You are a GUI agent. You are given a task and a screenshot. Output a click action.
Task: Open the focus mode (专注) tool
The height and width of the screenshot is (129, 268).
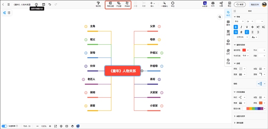173,4
